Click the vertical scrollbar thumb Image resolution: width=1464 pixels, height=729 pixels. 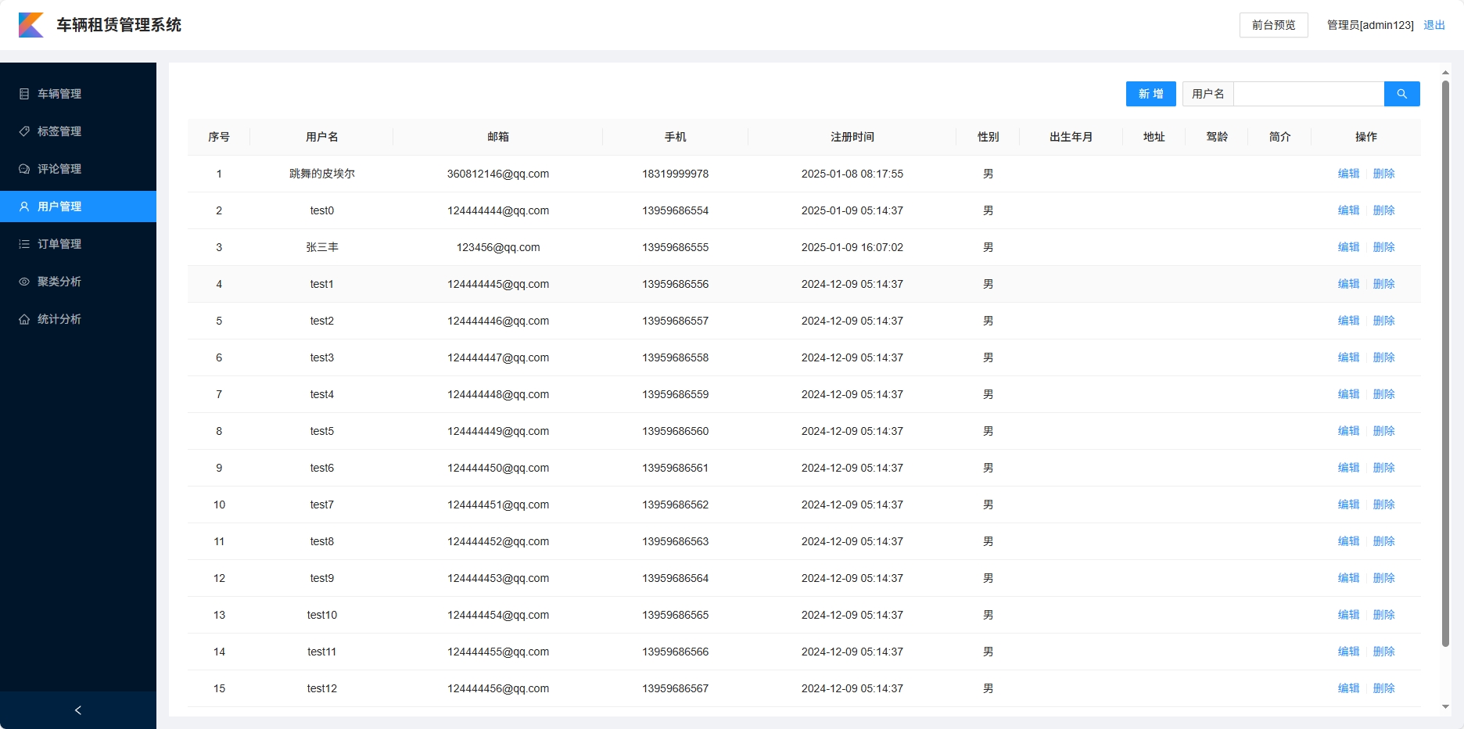tap(1445, 364)
